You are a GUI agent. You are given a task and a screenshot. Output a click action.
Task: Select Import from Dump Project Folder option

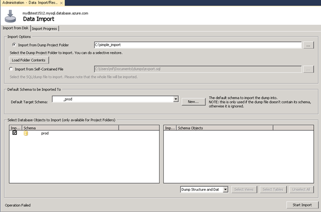pos(14,45)
